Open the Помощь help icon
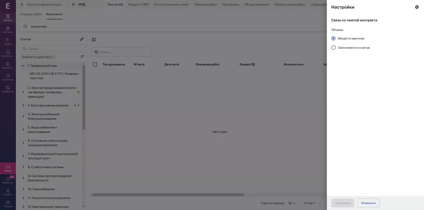424x210 pixels. 8,204
